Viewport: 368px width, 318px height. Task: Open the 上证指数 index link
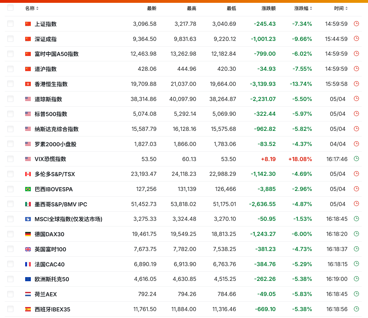[46, 24]
